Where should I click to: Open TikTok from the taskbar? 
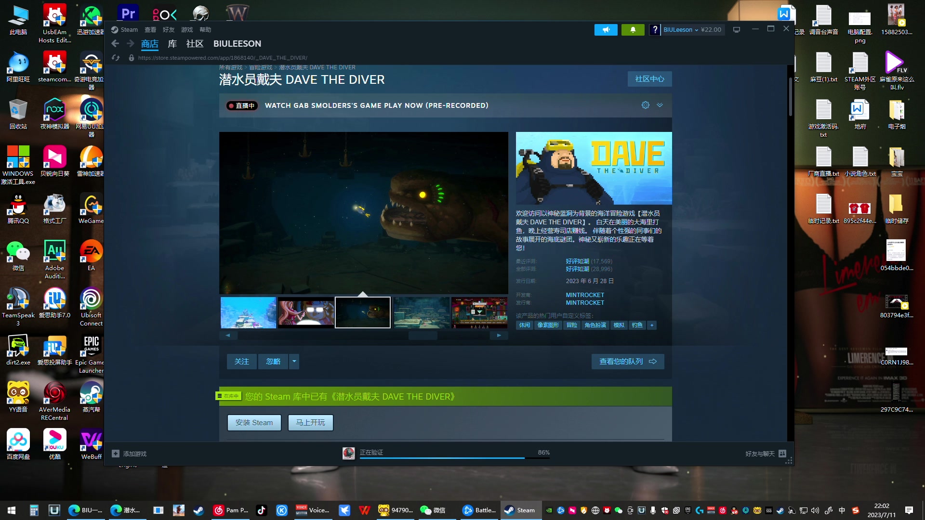261,510
